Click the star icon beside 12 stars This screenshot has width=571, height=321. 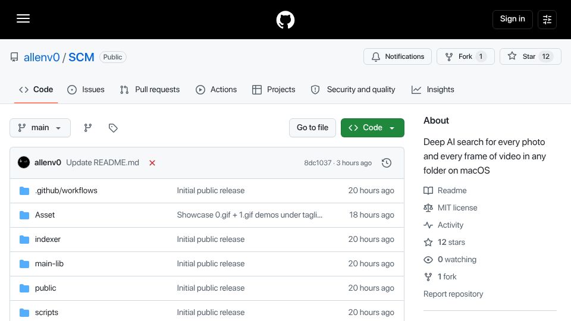coord(428,242)
